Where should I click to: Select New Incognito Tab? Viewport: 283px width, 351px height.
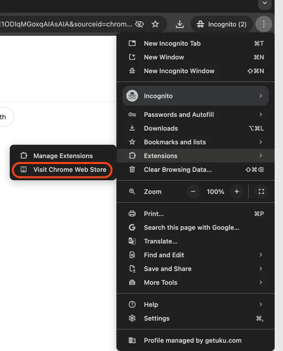pyautogui.click(x=196, y=43)
